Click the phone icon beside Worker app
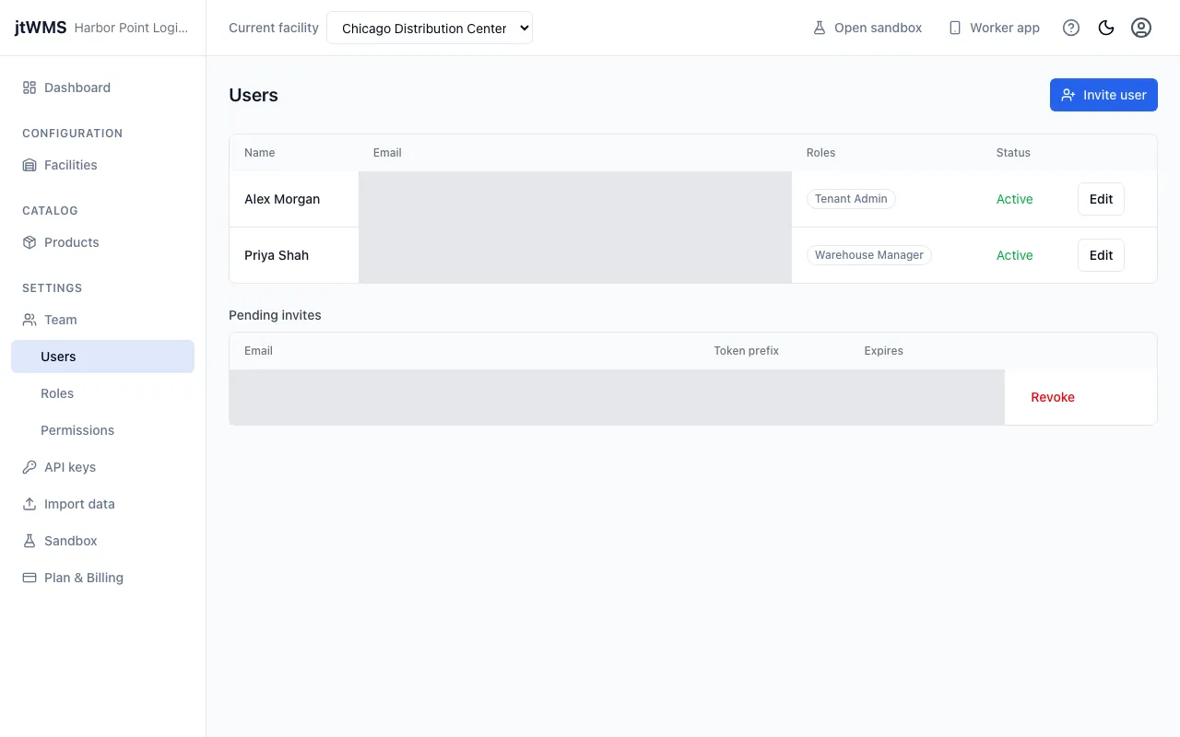The height and width of the screenshot is (737, 1180). coord(955,28)
